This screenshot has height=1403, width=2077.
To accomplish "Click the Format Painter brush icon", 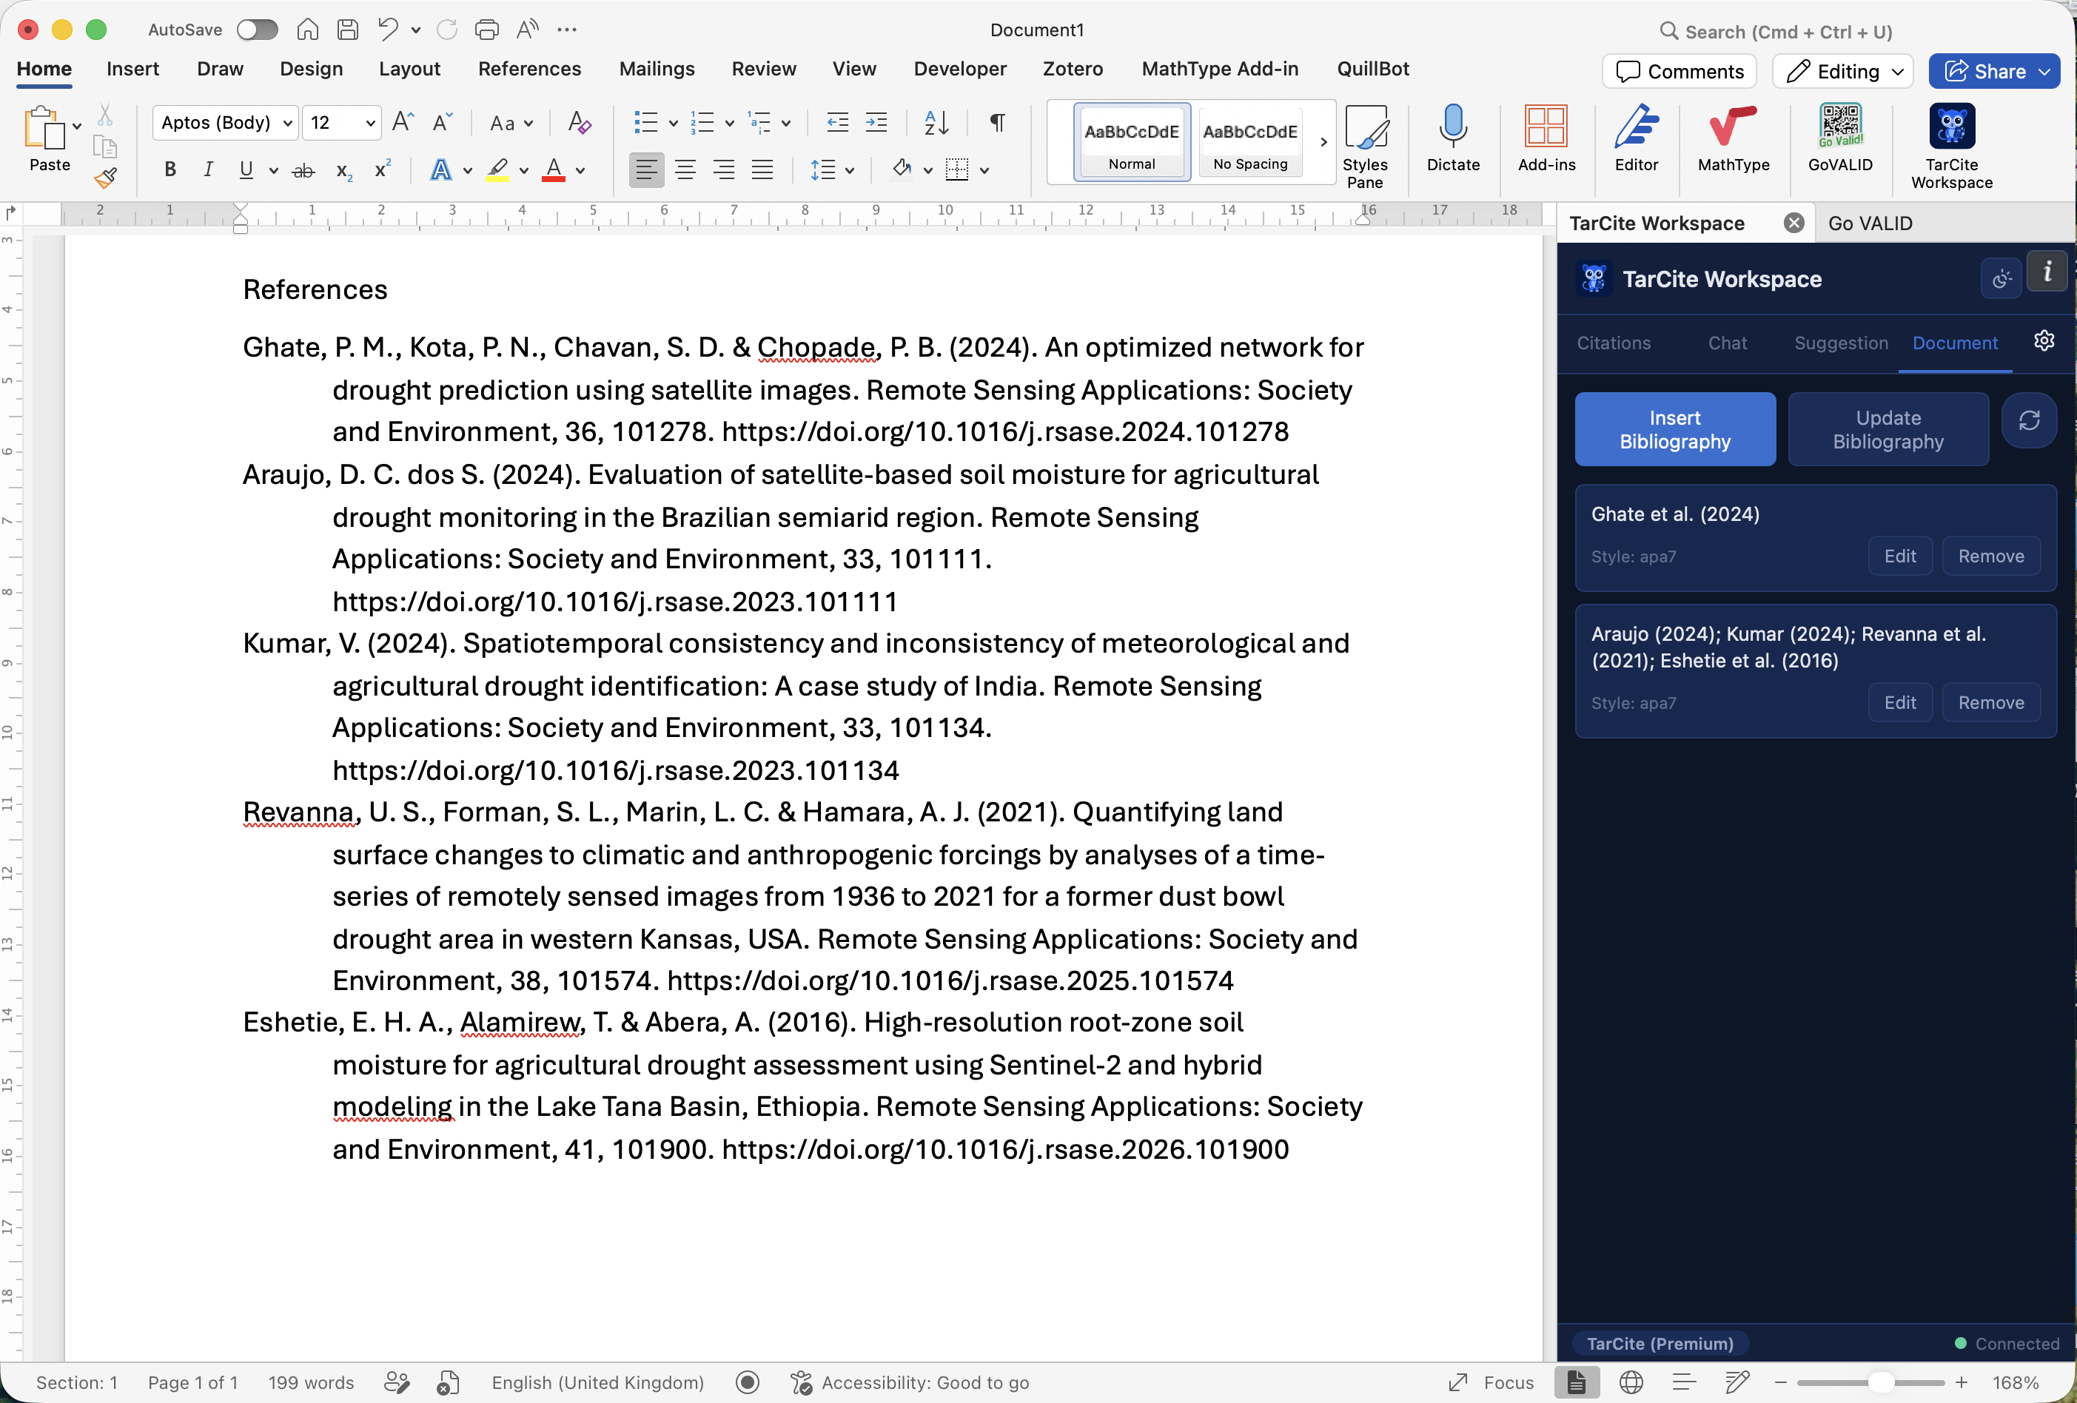I will tap(105, 178).
